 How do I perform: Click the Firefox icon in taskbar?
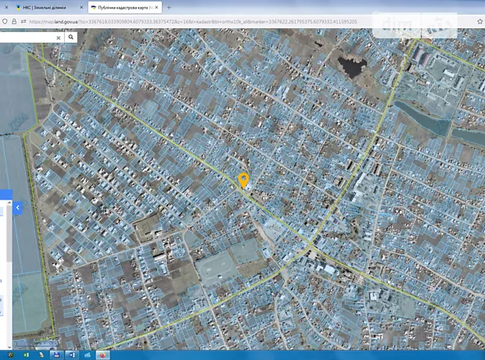pyautogui.click(x=102, y=355)
